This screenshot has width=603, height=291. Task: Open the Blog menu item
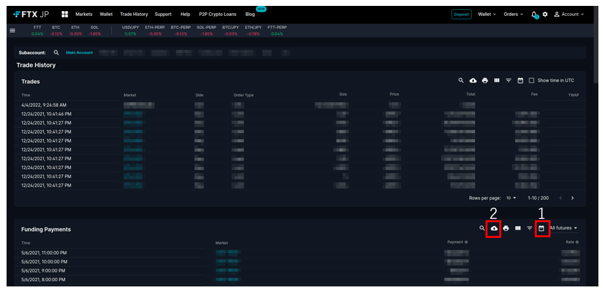pyautogui.click(x=250, y=14)
